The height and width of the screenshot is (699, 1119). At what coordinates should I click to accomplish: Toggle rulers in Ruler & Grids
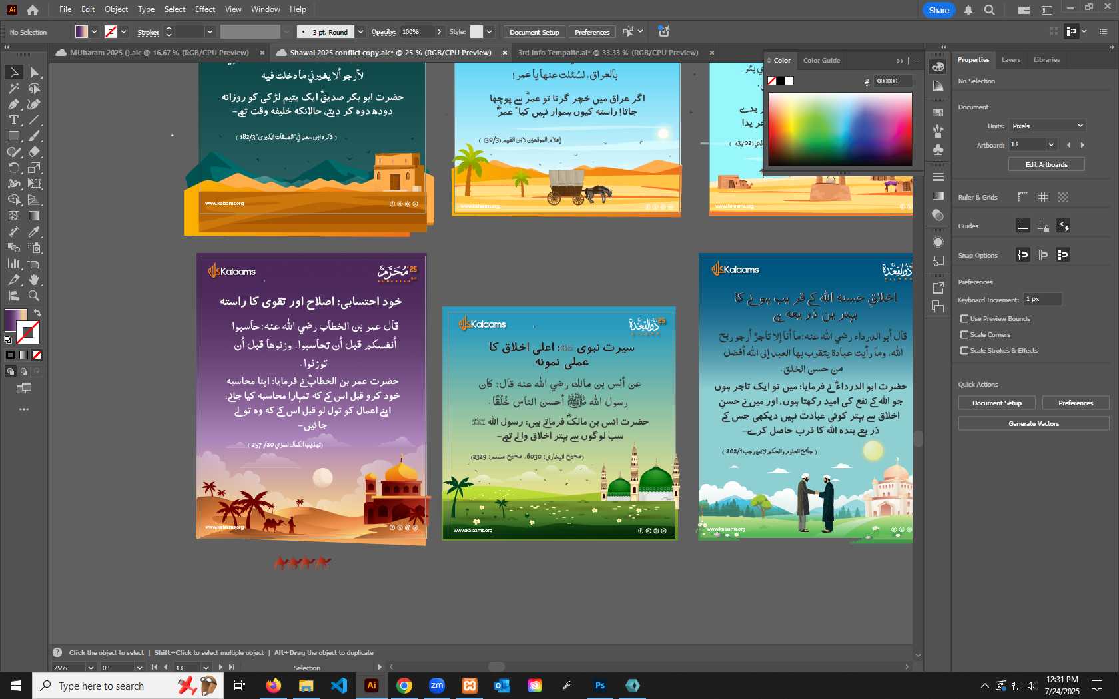pos(1023,197)
